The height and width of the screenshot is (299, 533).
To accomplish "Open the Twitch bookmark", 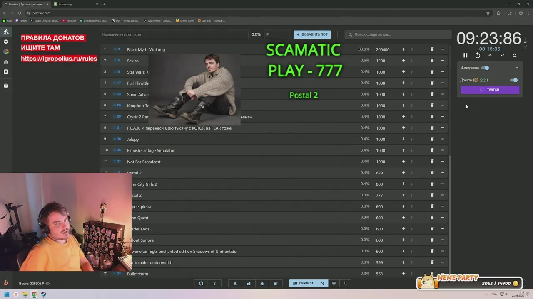I will click(21, 20).
